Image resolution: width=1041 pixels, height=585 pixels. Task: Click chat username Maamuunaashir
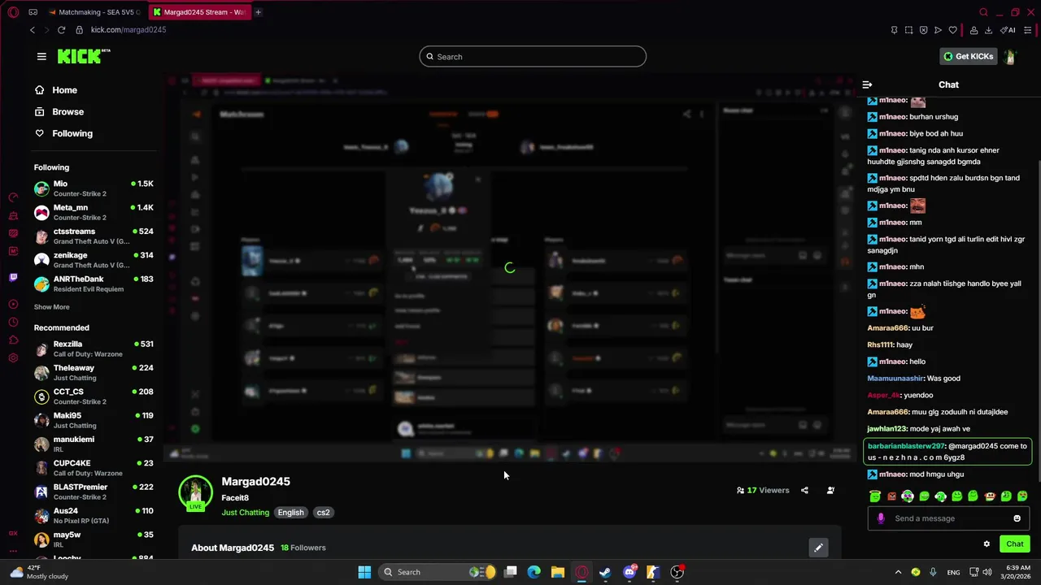(x=895, y=379)
